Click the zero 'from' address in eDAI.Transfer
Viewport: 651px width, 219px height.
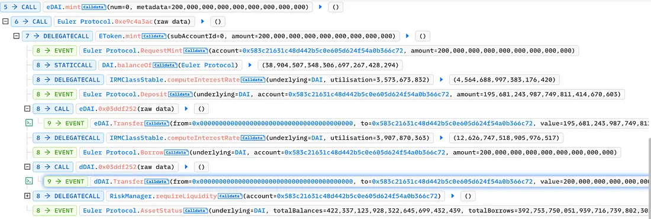pyautogui.click(x=272, y=123)
